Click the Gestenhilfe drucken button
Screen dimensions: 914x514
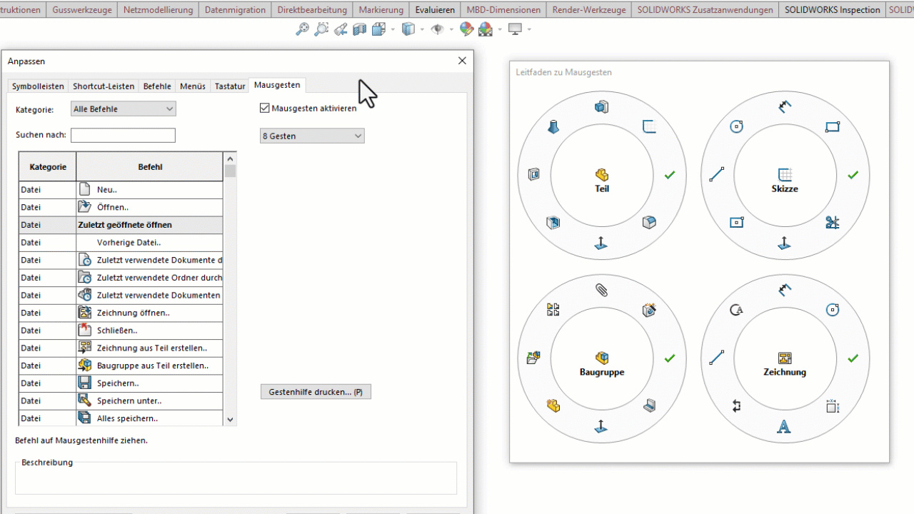pos(316,392)
